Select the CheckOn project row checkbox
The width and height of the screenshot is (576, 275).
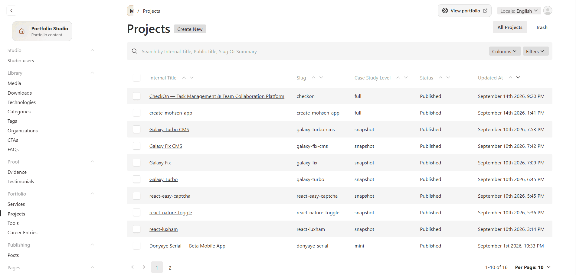click(x=136, y=96)
